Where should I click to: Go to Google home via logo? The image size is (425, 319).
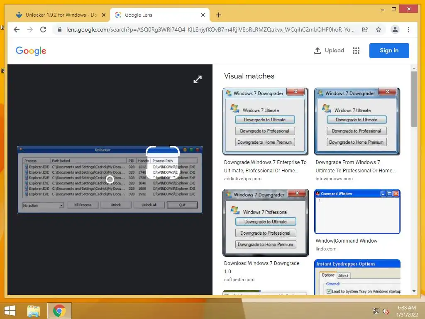pyautogui.click(x=31, y=51)
